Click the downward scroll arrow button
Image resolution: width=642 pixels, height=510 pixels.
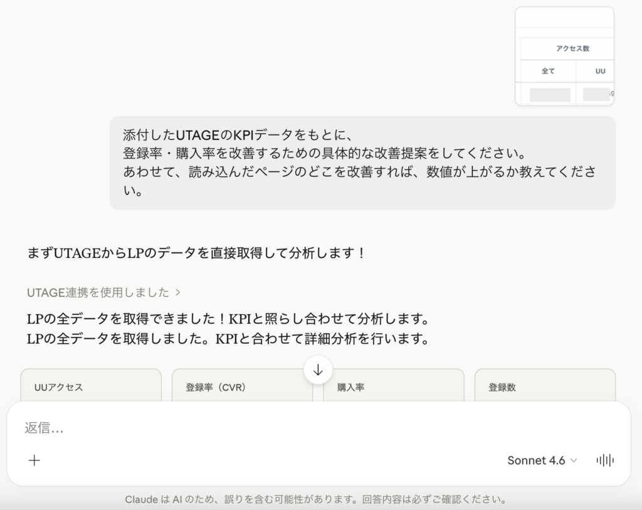[318, 370]
